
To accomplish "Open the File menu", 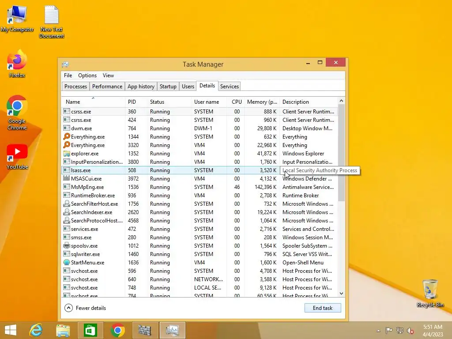I will (68, 75).
